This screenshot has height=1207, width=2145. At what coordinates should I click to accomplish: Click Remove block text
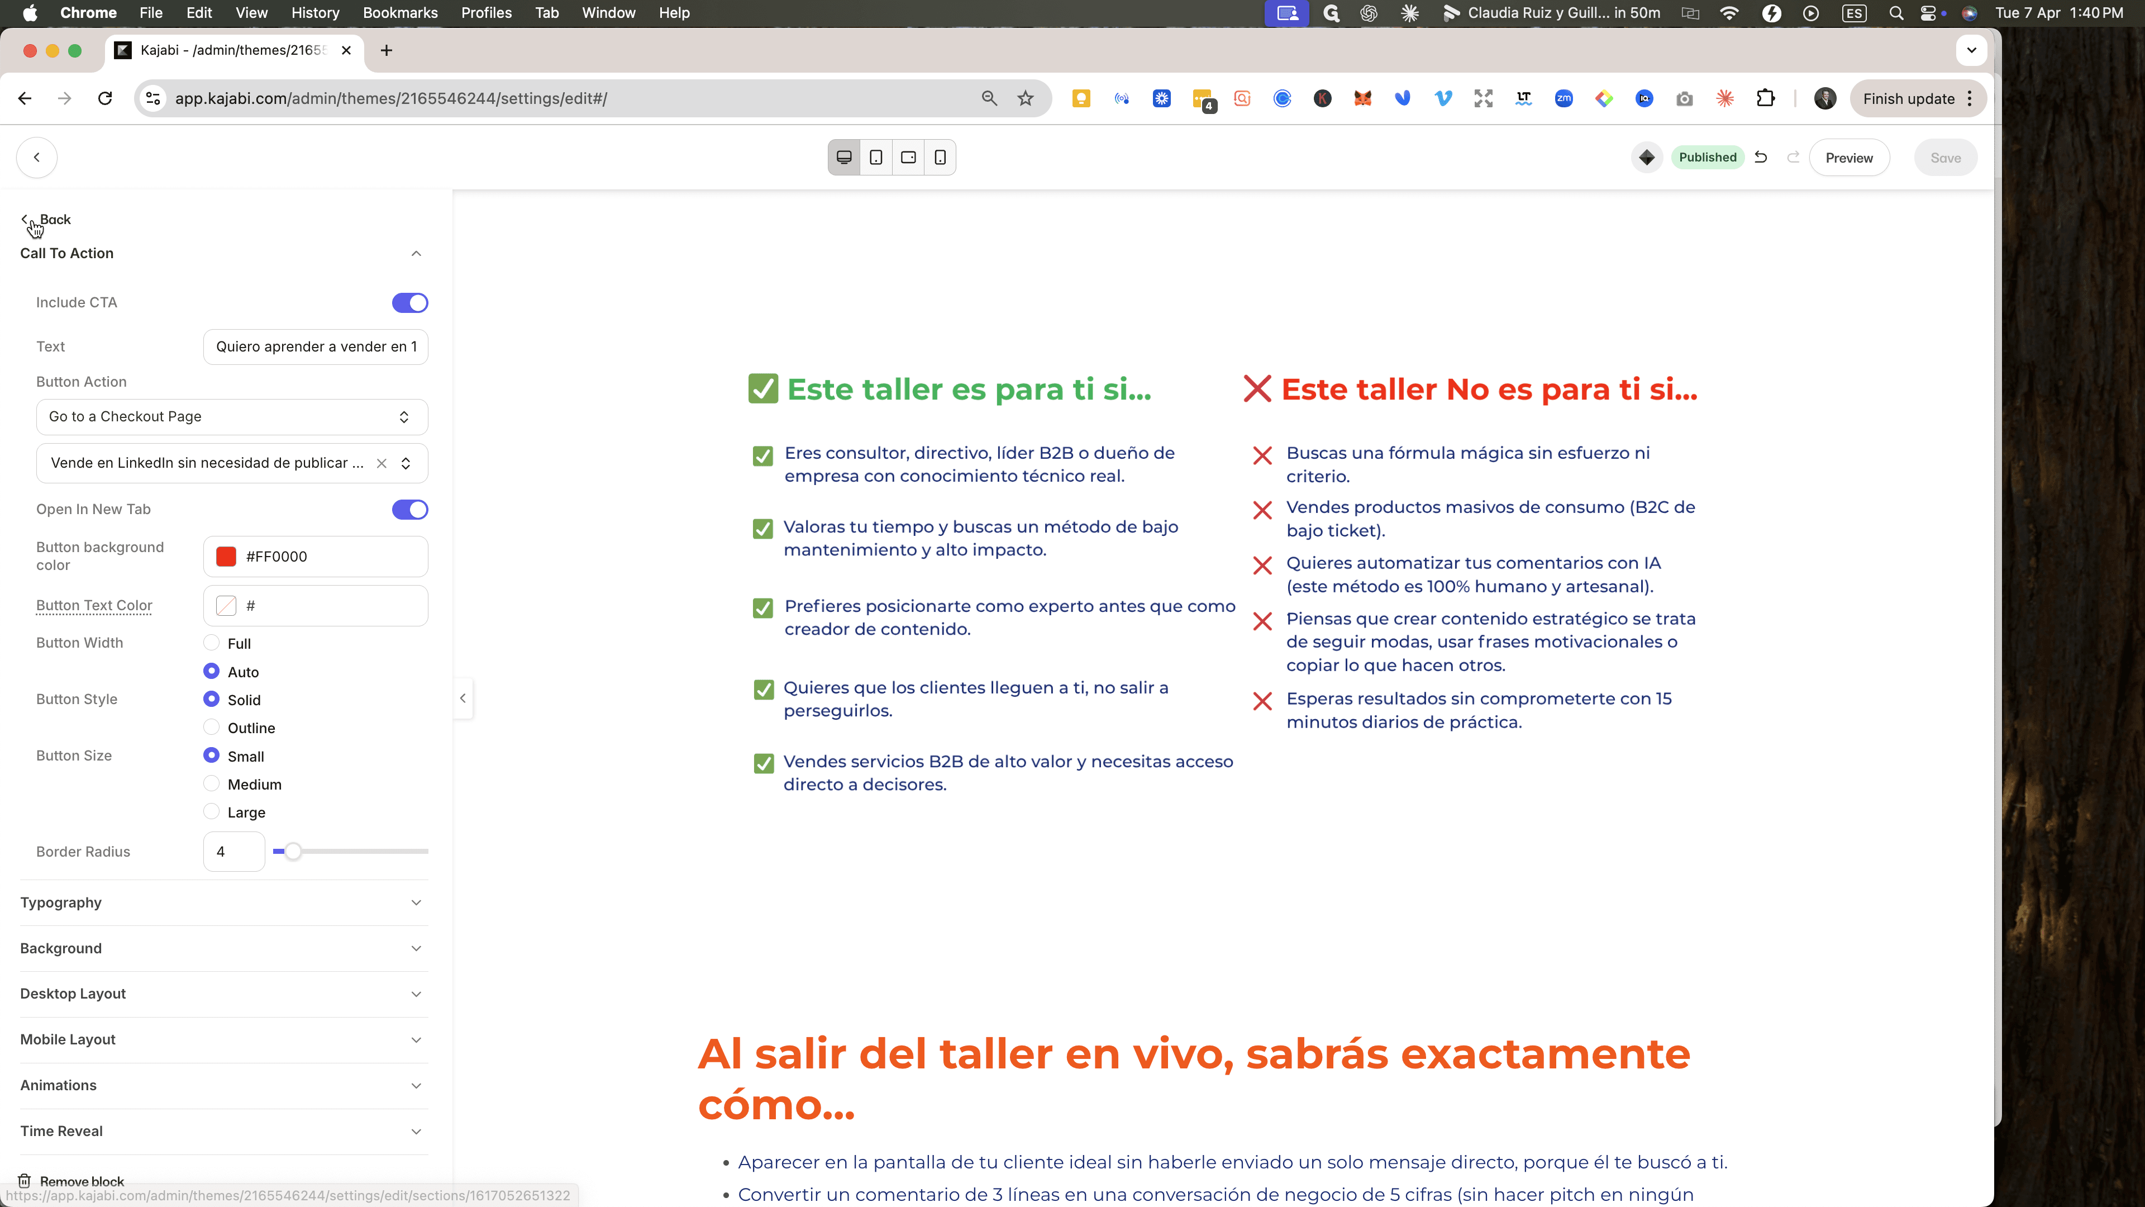[82, 1181]
